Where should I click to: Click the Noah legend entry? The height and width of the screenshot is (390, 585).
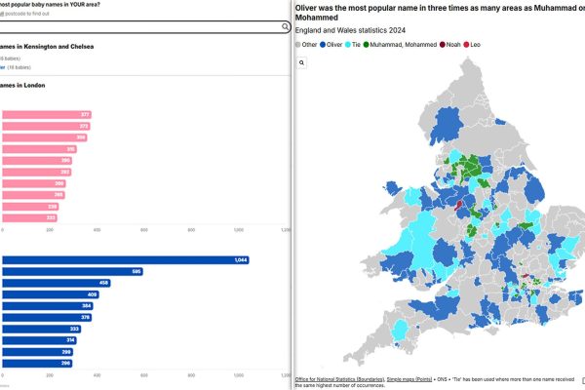point(450,45)
